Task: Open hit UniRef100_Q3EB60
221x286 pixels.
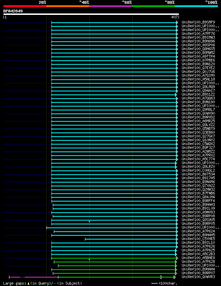Action: 198,132
